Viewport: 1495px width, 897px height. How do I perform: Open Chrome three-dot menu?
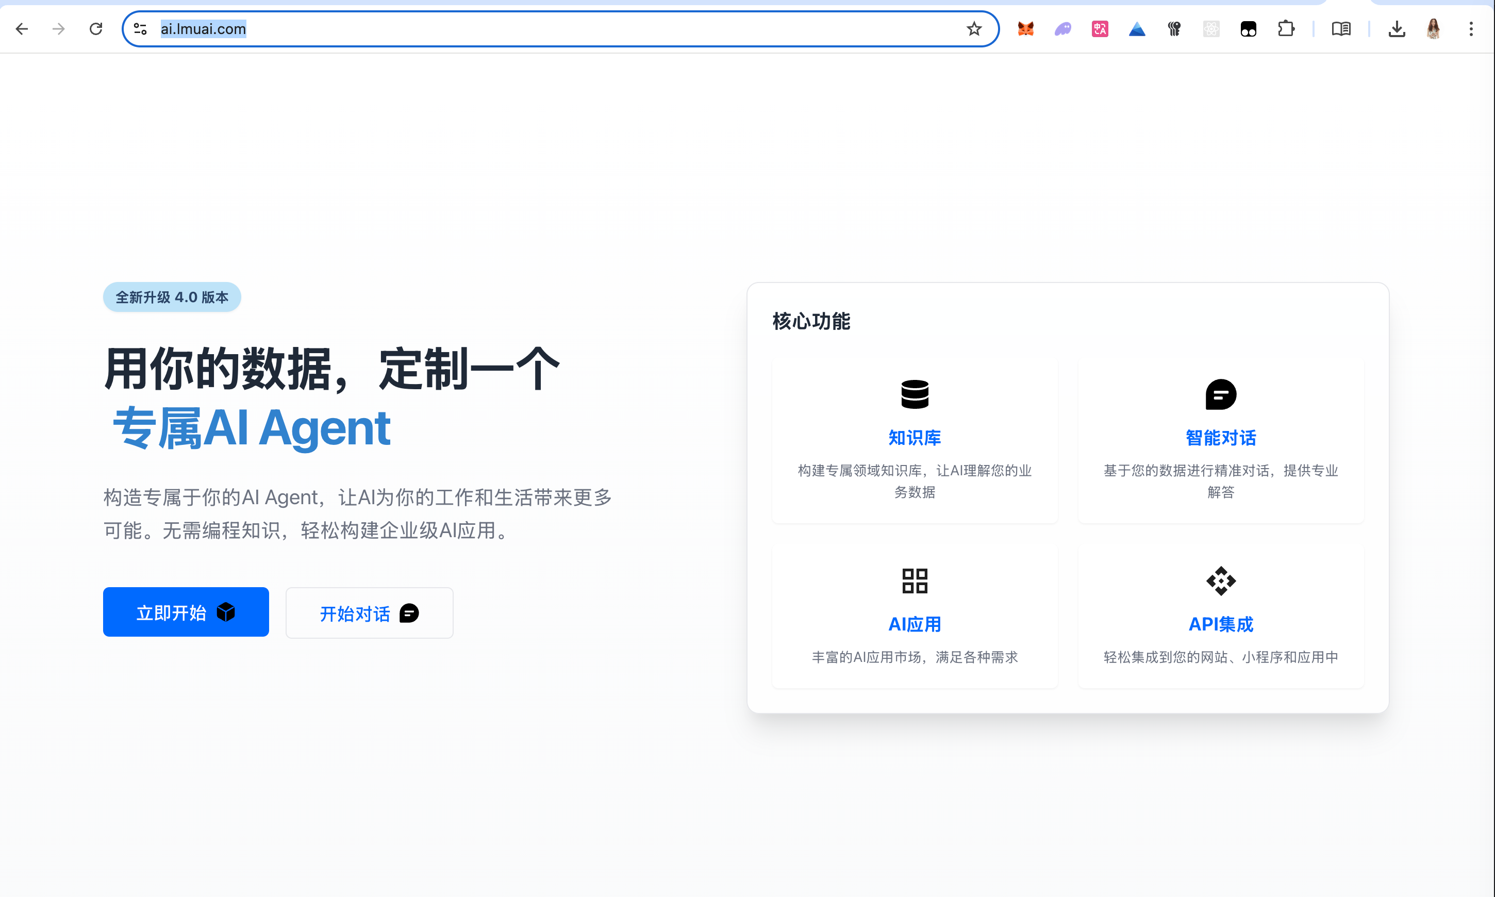coord(1471,28)
